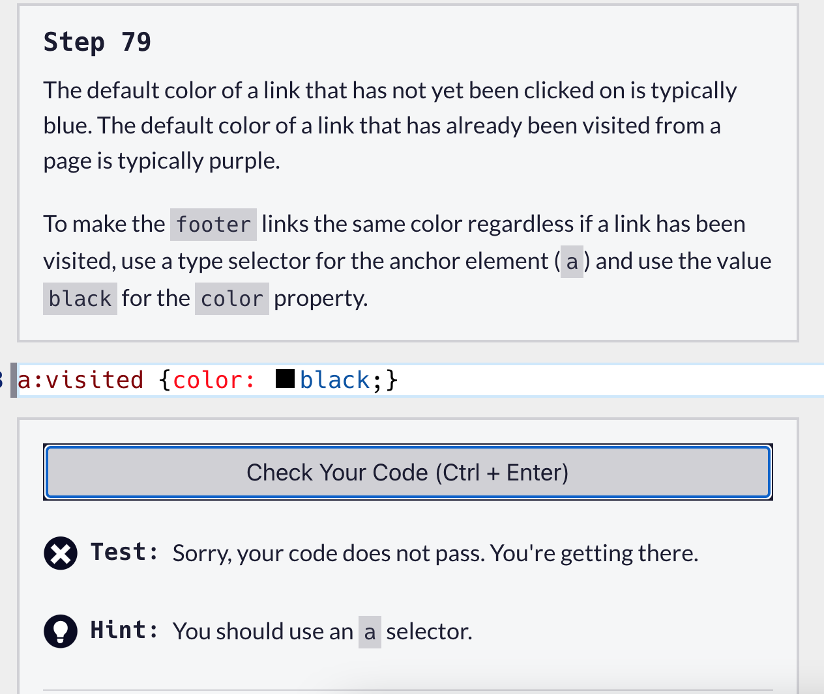Select the "footer" inline code in instructions
824x694 pixels.
click(213, 225)
